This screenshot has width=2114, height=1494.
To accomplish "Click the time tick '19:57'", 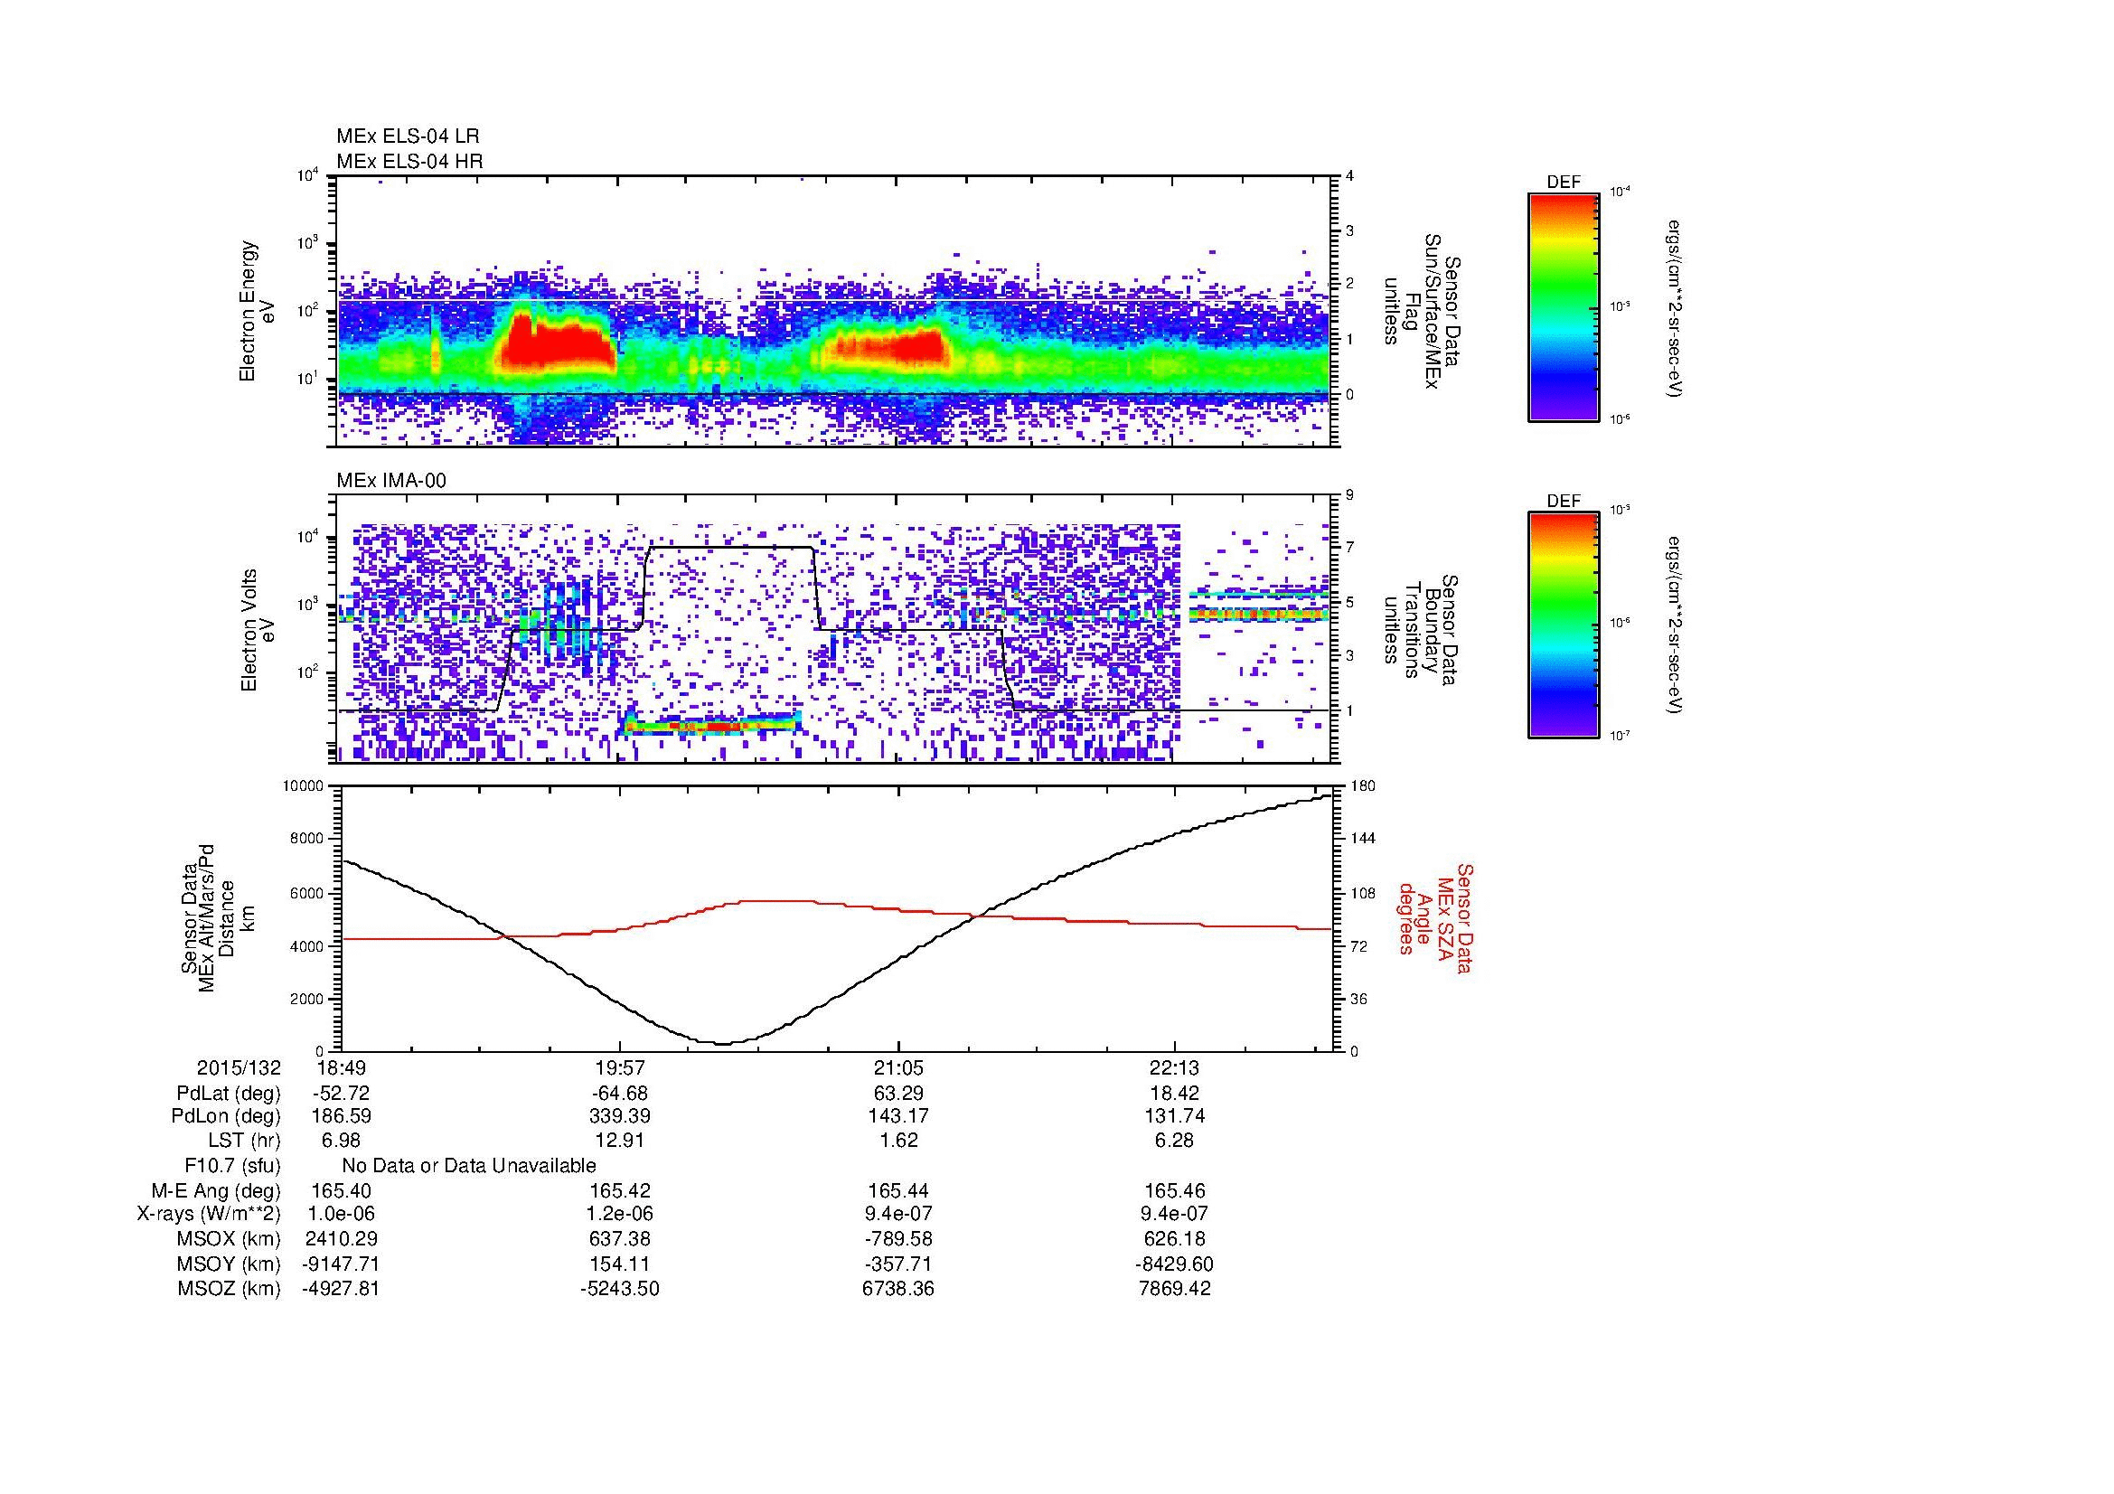I will [x=620, y=1068].
